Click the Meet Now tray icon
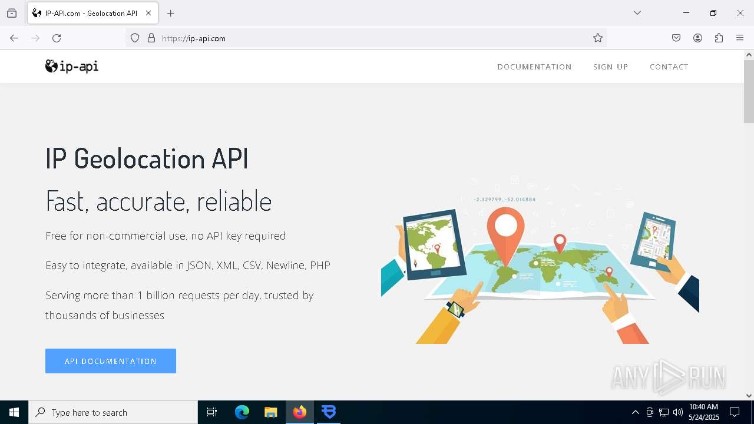Viewport: 754px width, 424px height. pyautogui.click(x=650, y=412)
